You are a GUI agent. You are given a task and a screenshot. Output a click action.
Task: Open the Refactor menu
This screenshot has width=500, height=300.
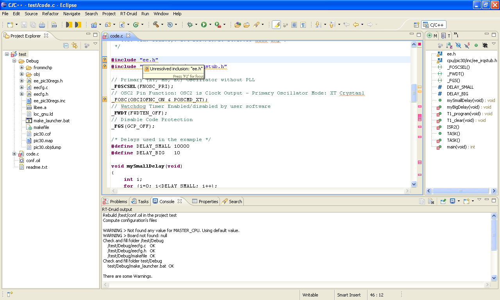[x=50, y=14]
